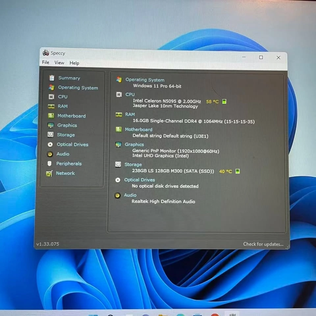
Task: Select the CPU chip icon in sidebar
Action: (x=51, y=97)
